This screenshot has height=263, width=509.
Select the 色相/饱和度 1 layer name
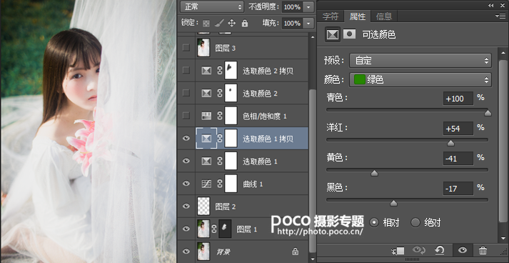click(x=265, y=116)
